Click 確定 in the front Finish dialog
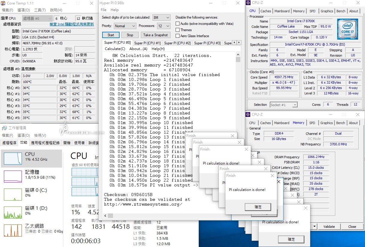Screen dimensions: 365x247 258,207
